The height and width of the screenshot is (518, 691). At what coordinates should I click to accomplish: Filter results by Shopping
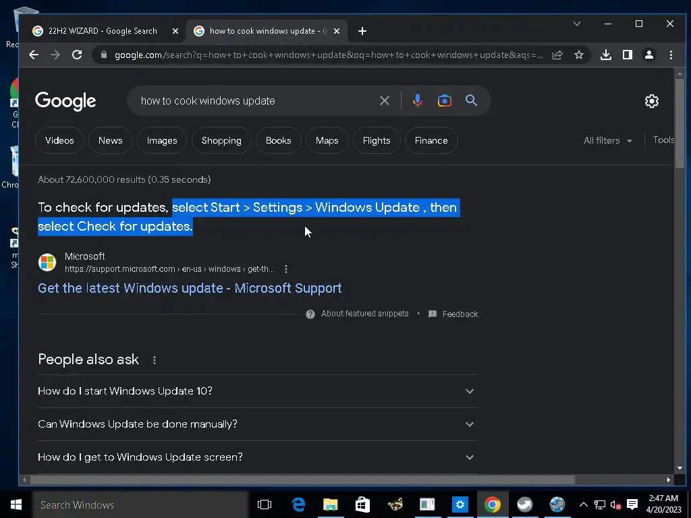[x=221, y=140]
